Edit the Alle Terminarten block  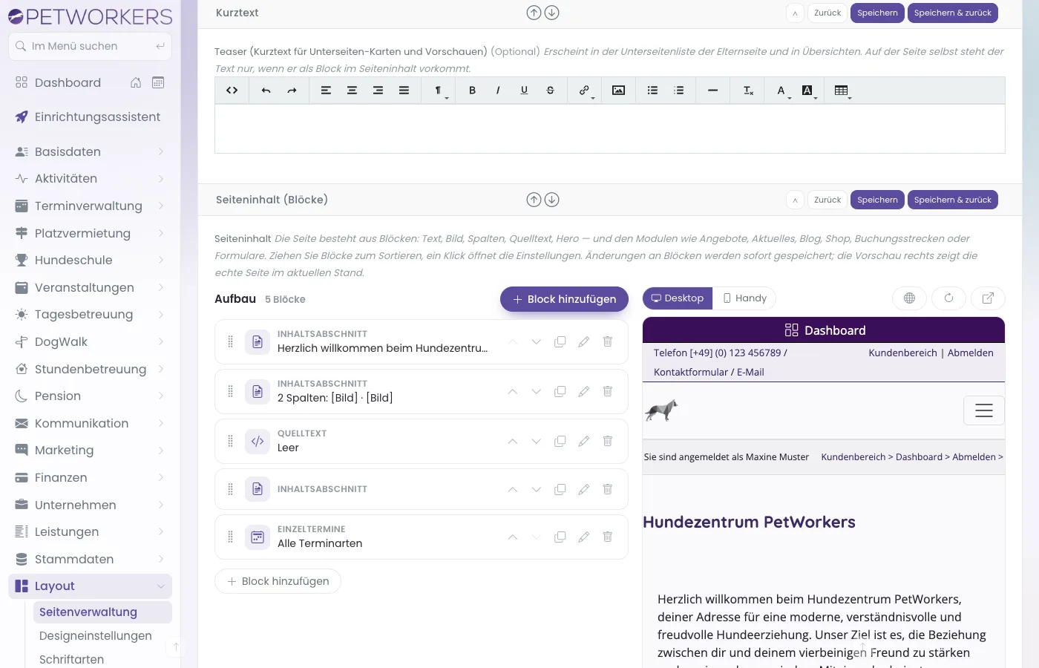click(583, 537)
